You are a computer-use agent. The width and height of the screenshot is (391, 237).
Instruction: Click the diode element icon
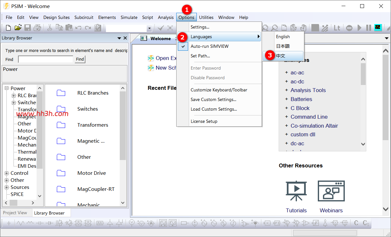[x=49, y=223]
